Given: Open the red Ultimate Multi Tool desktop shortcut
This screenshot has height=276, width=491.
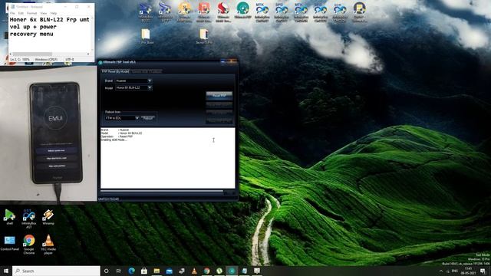Looking at the screenshot, I should tap(223, 11).
